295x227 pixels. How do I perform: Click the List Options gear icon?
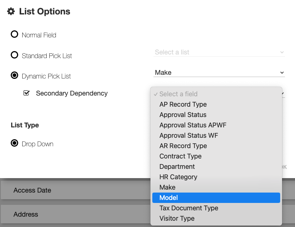(11, 11)
